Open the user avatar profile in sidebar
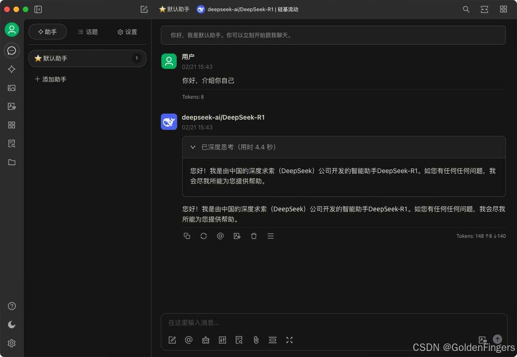The image size is (517, 357). click(x=12, y=30)
